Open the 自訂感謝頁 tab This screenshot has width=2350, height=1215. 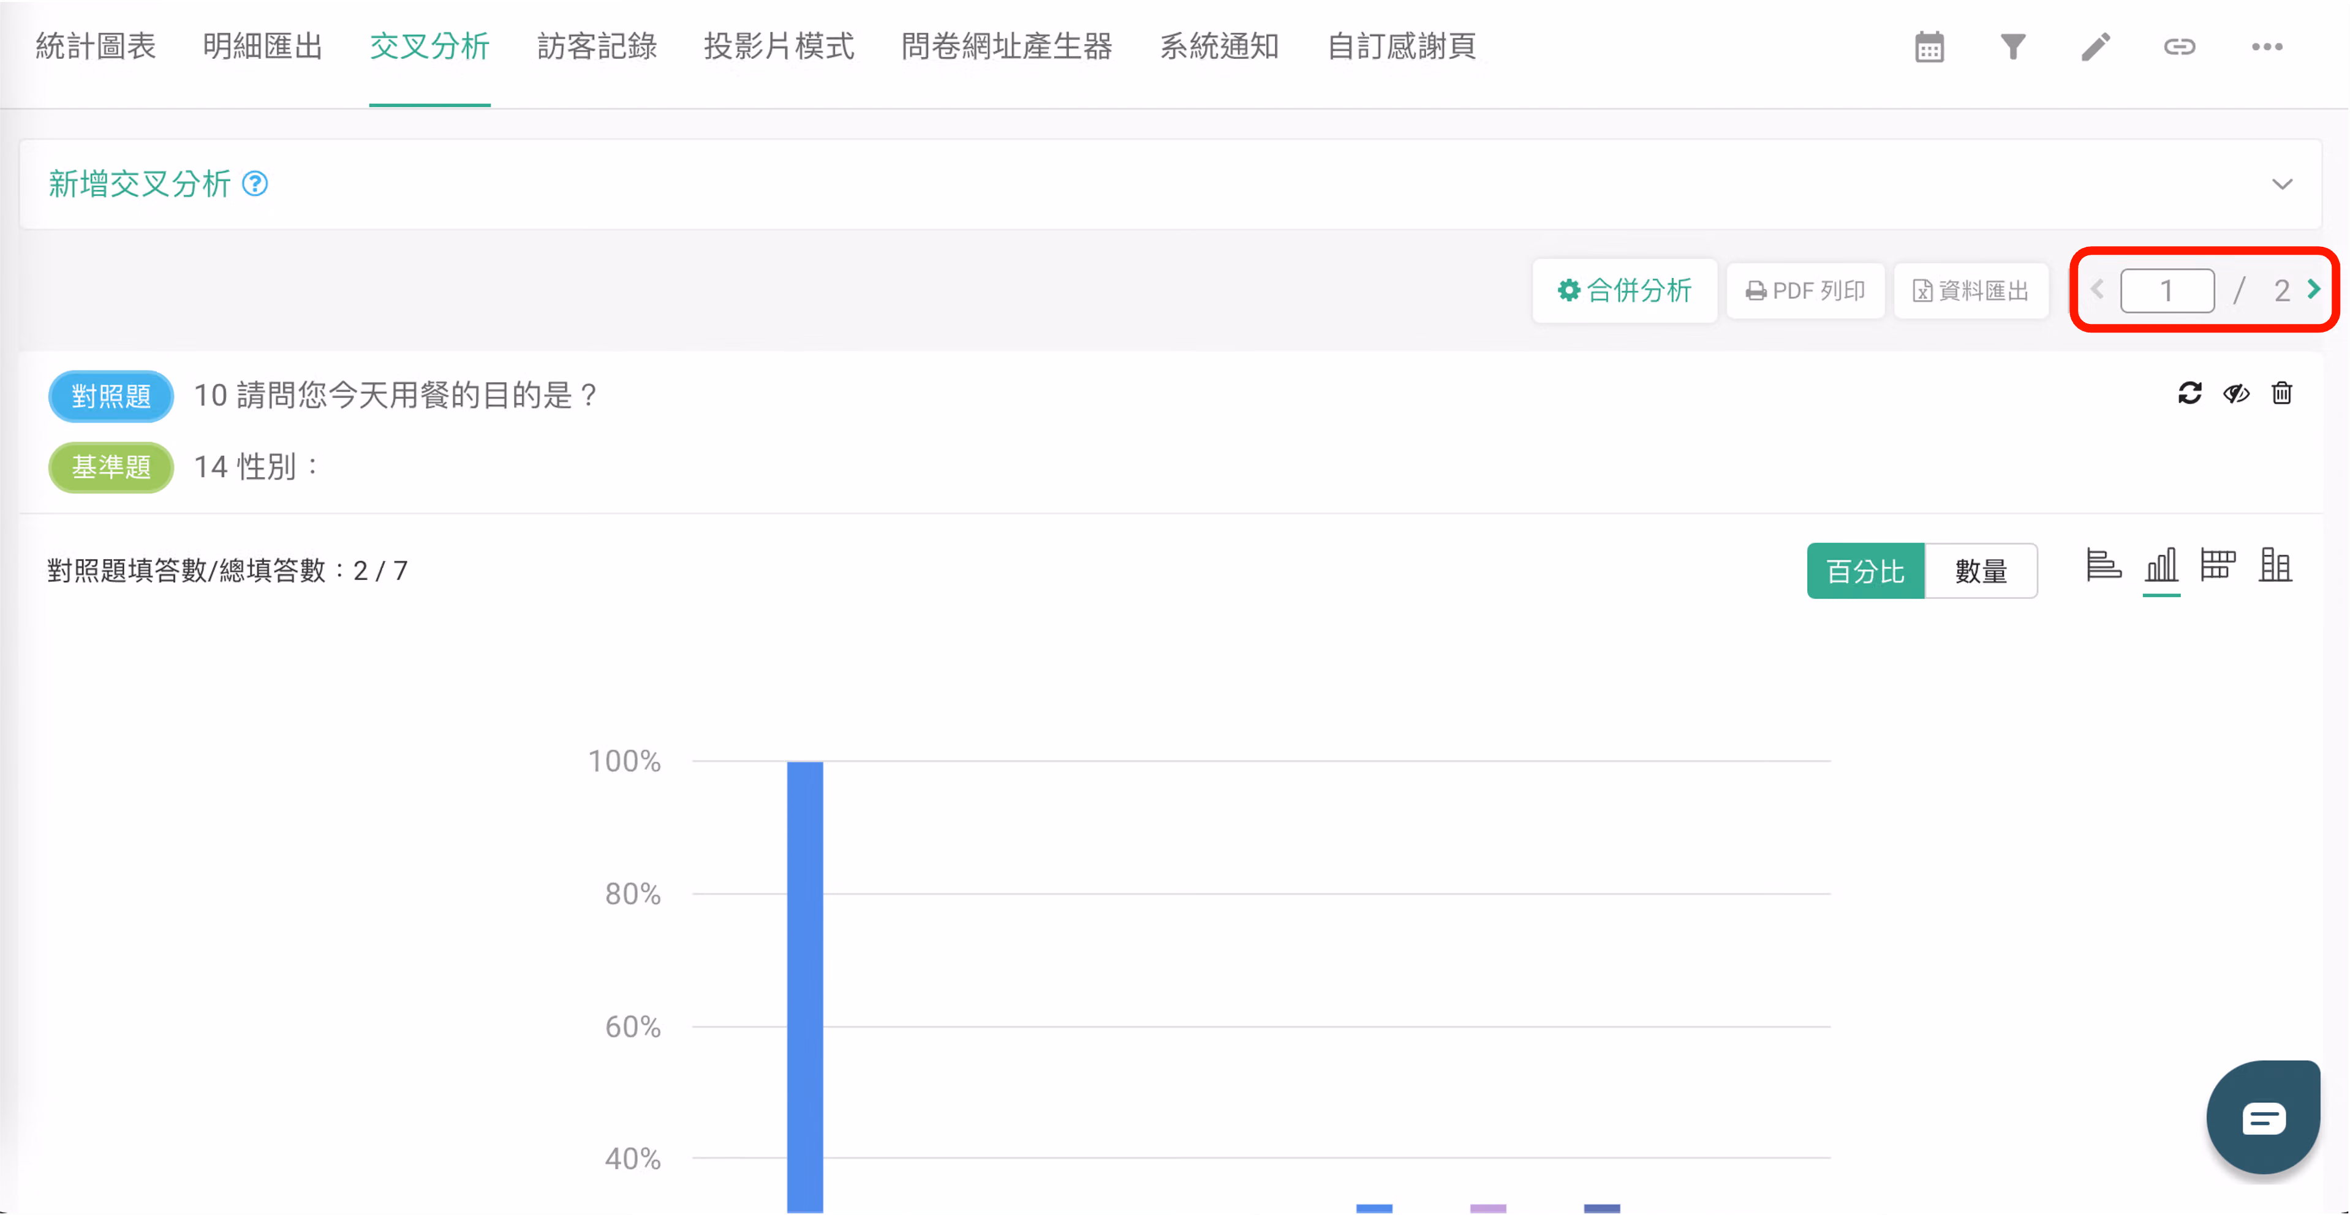[x=1402, y=47]
